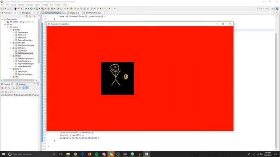Collapse the texture package node
The width and height of the screenshot is (280, 157).
click(10, 69)
